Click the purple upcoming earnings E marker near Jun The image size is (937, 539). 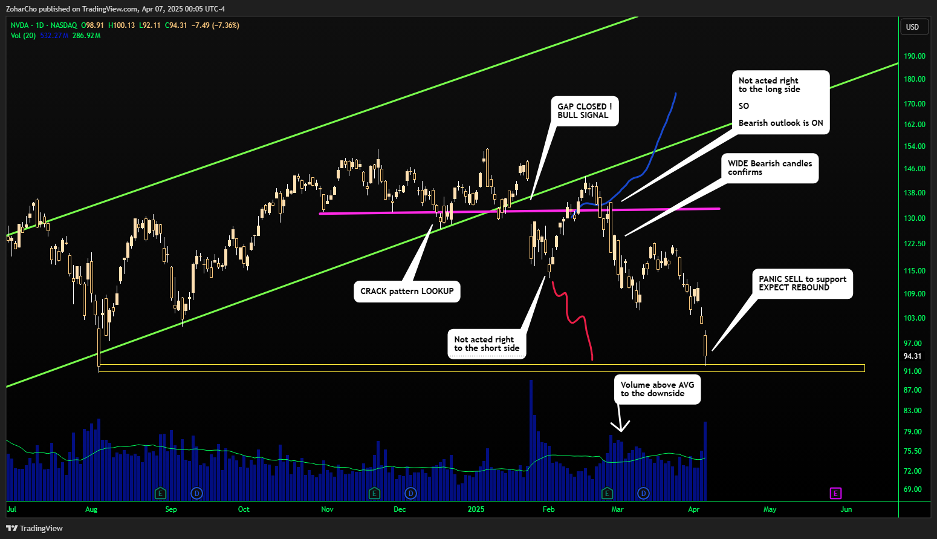point(835,493)
